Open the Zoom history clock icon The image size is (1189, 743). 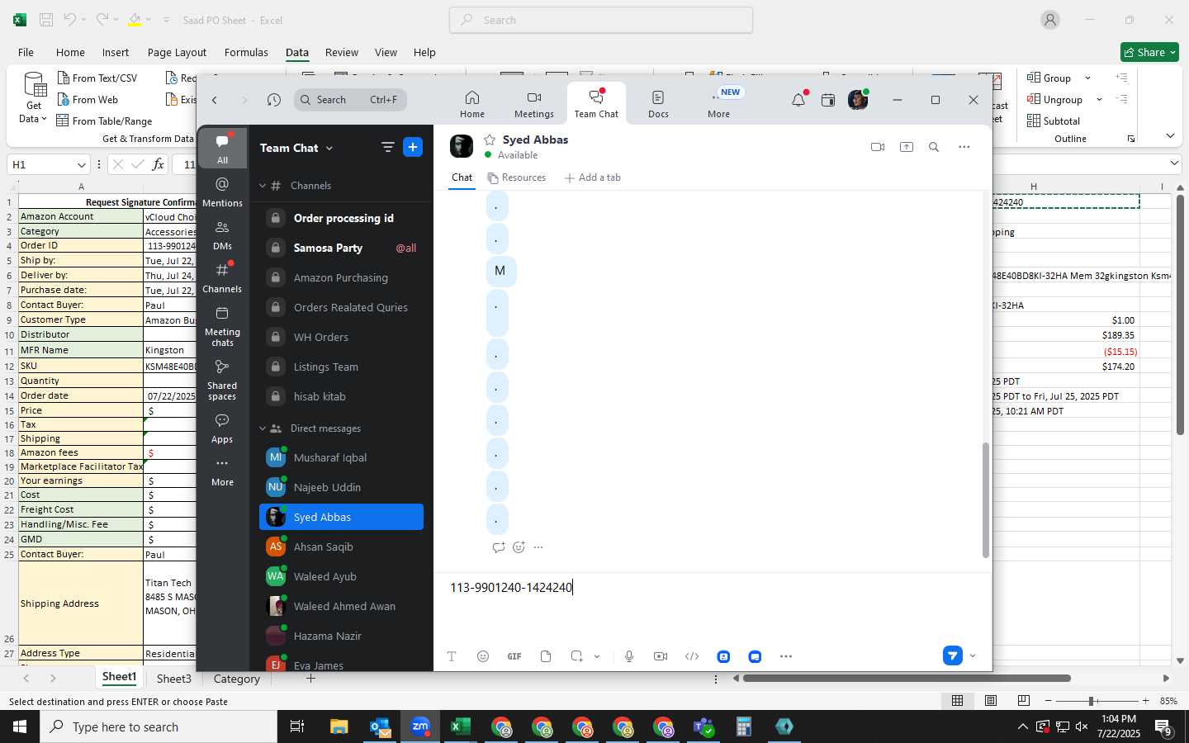tap(274, 100)
